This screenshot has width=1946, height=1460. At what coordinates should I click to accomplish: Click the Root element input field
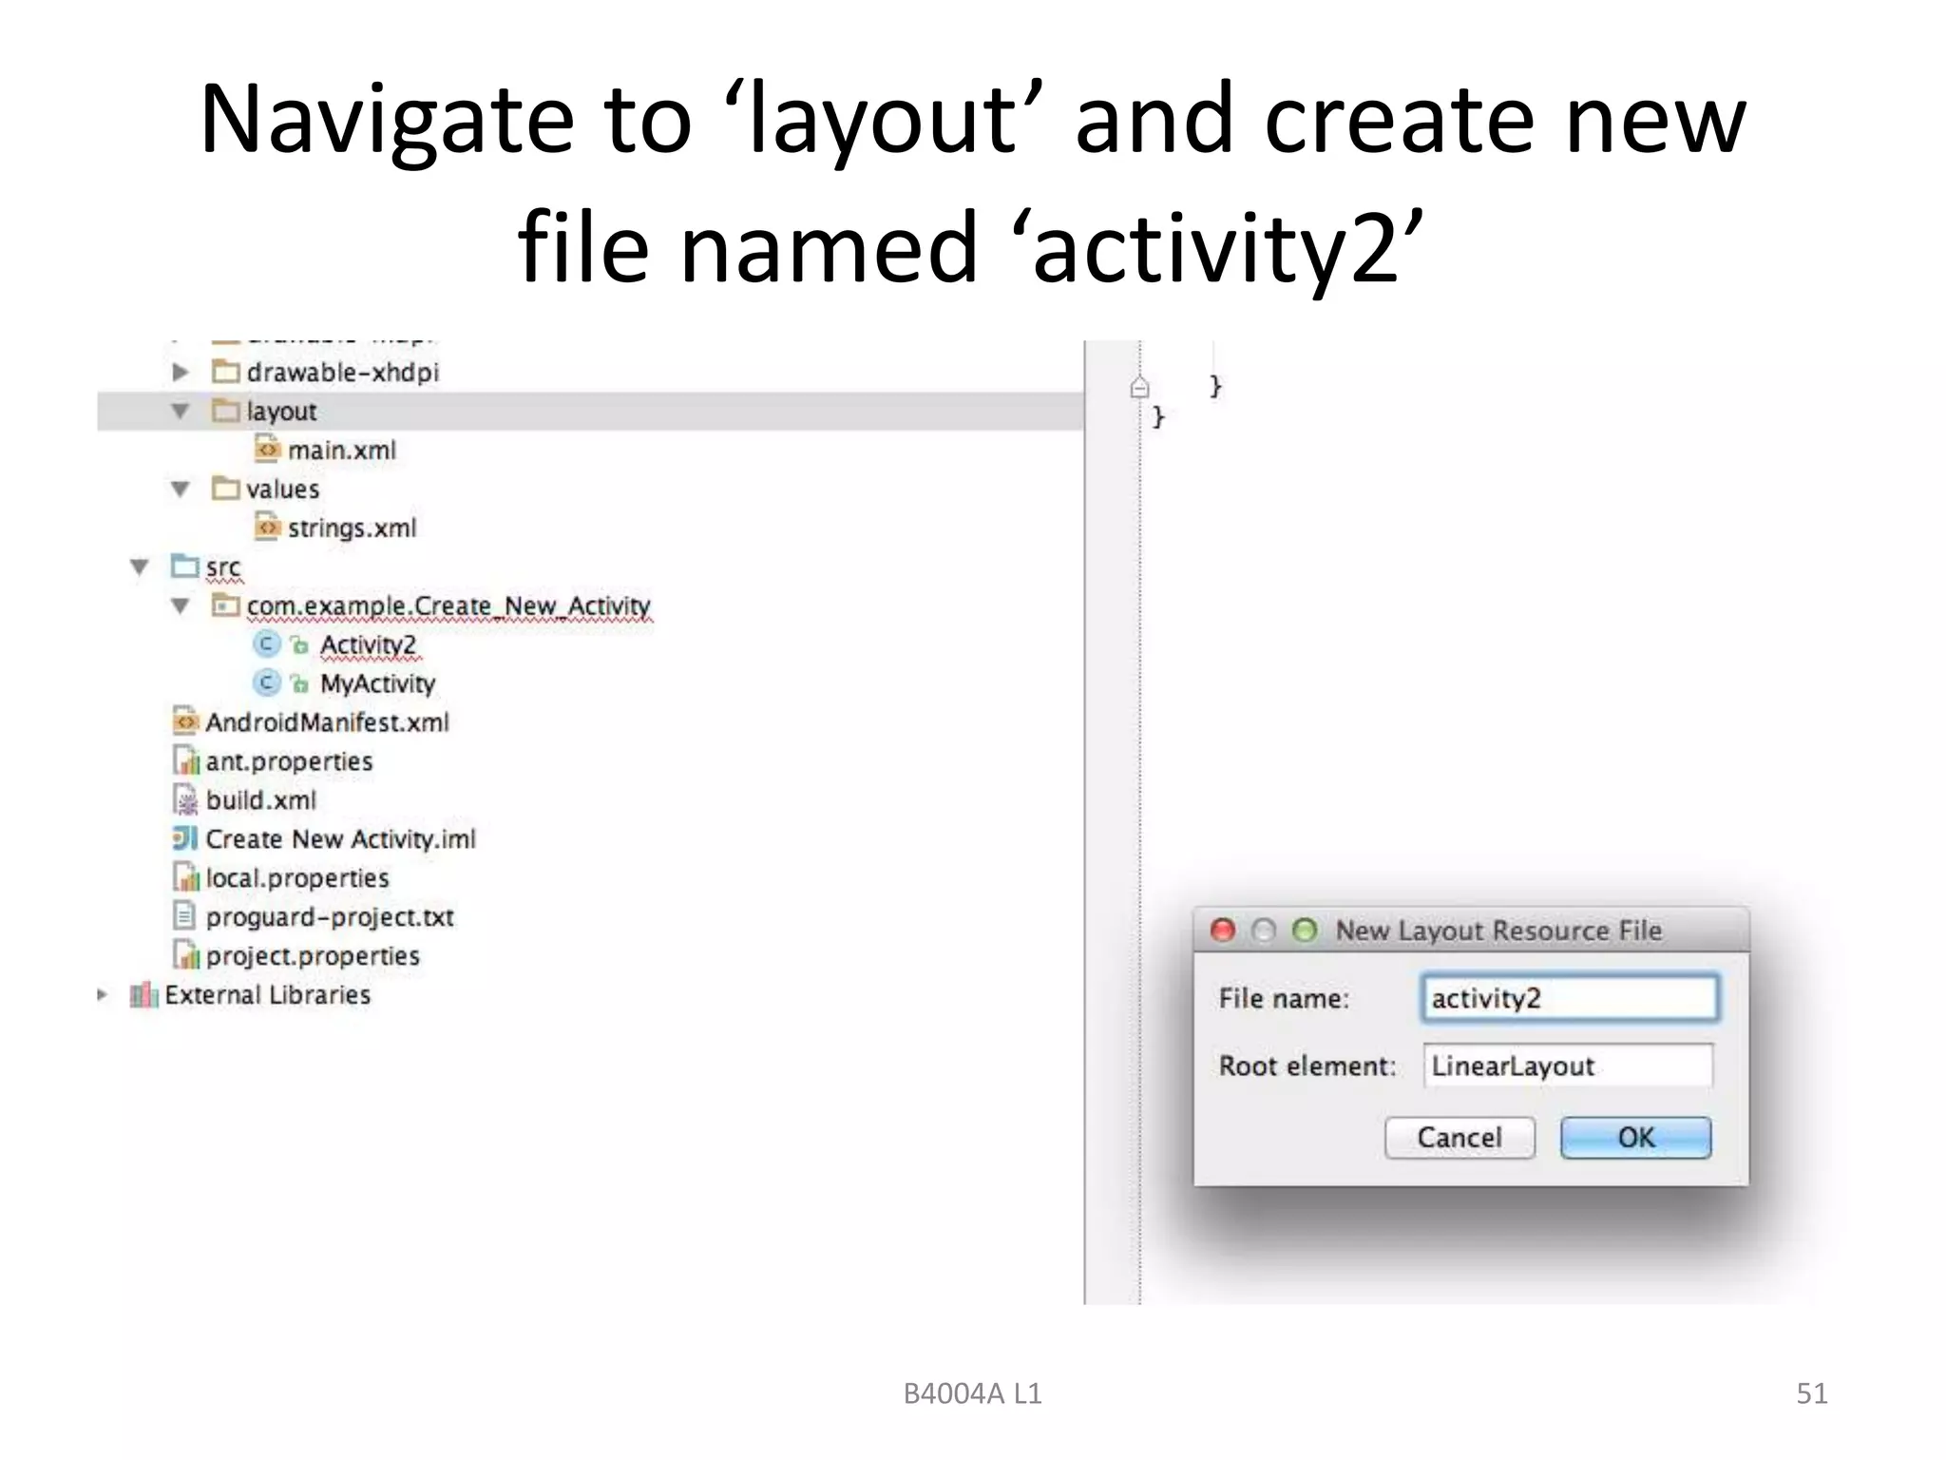(x=1568, y=1066)
